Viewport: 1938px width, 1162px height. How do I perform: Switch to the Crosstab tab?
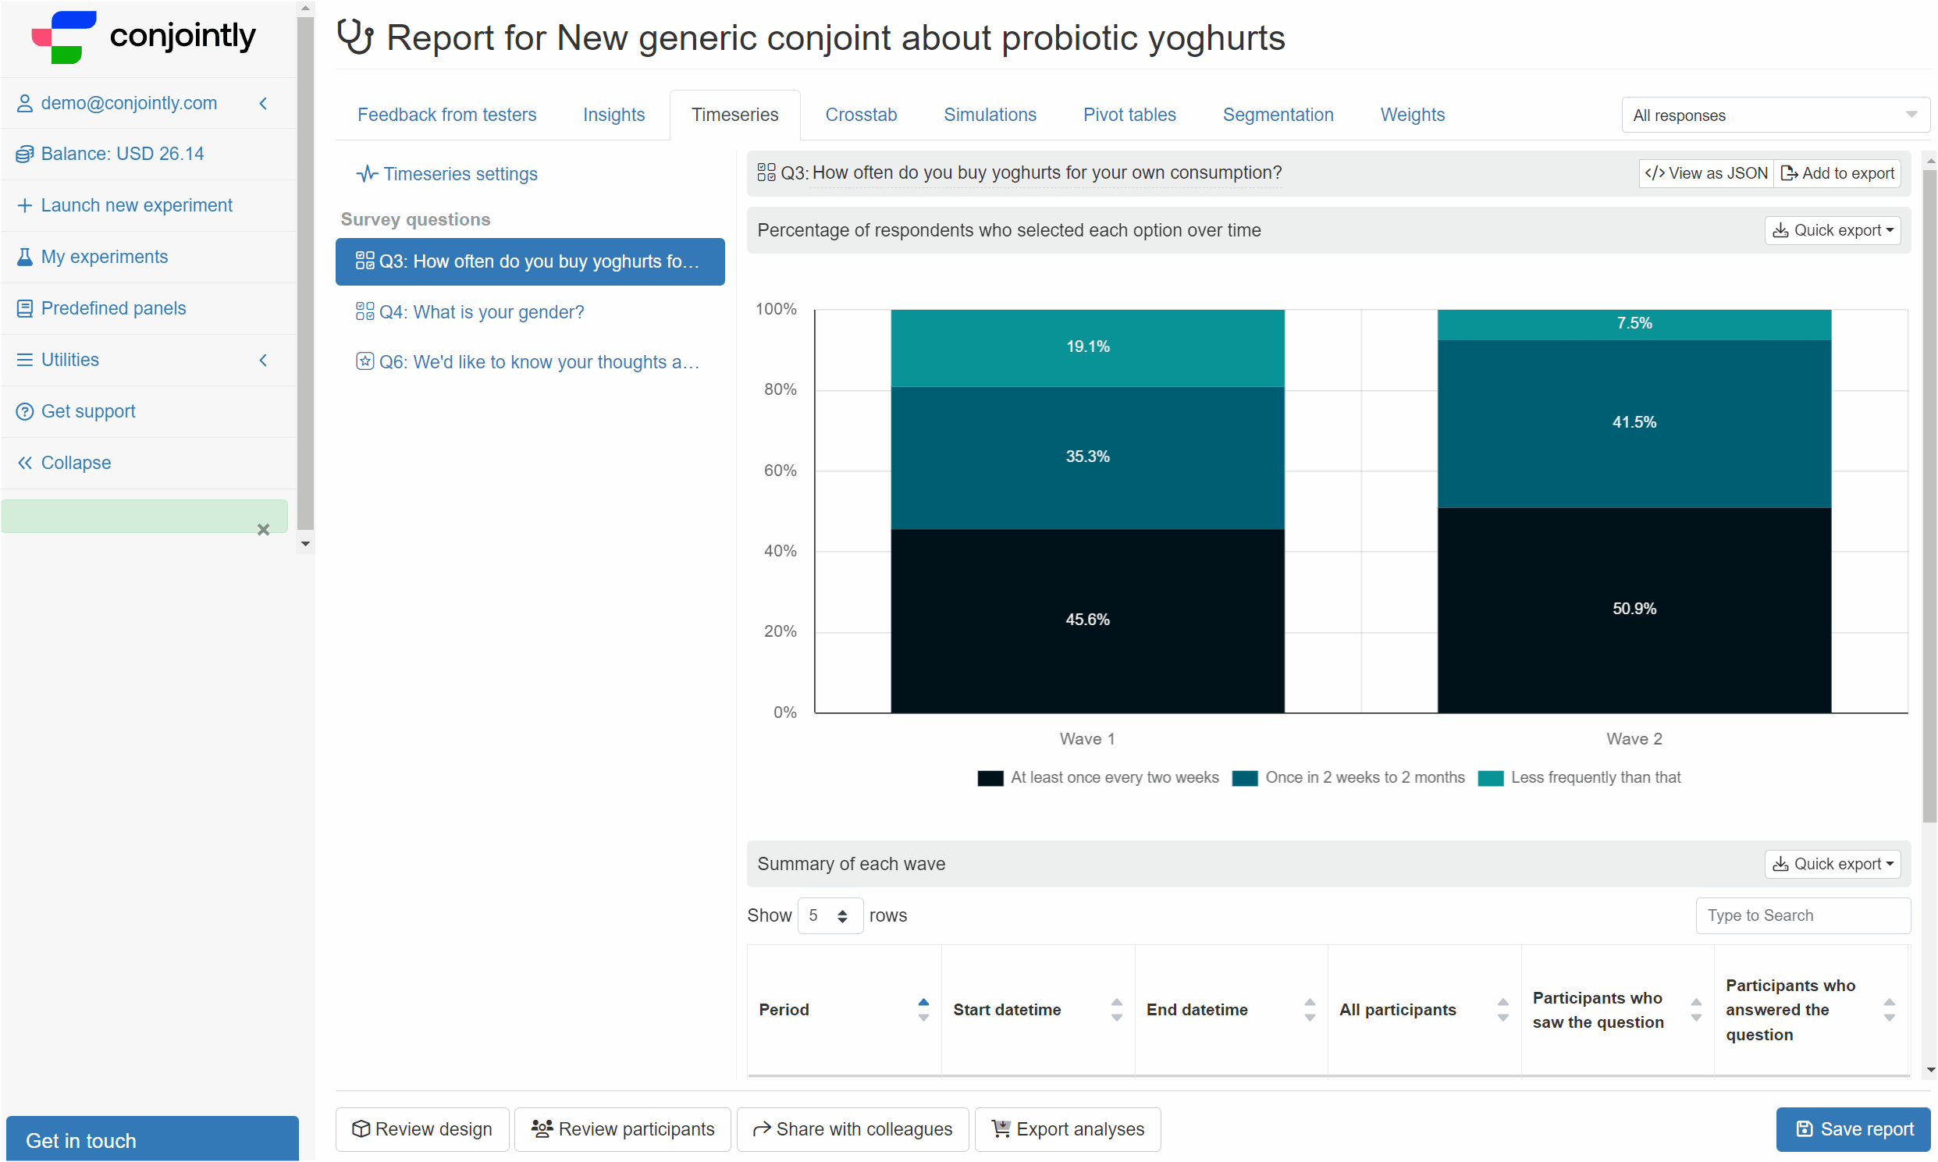861,115
